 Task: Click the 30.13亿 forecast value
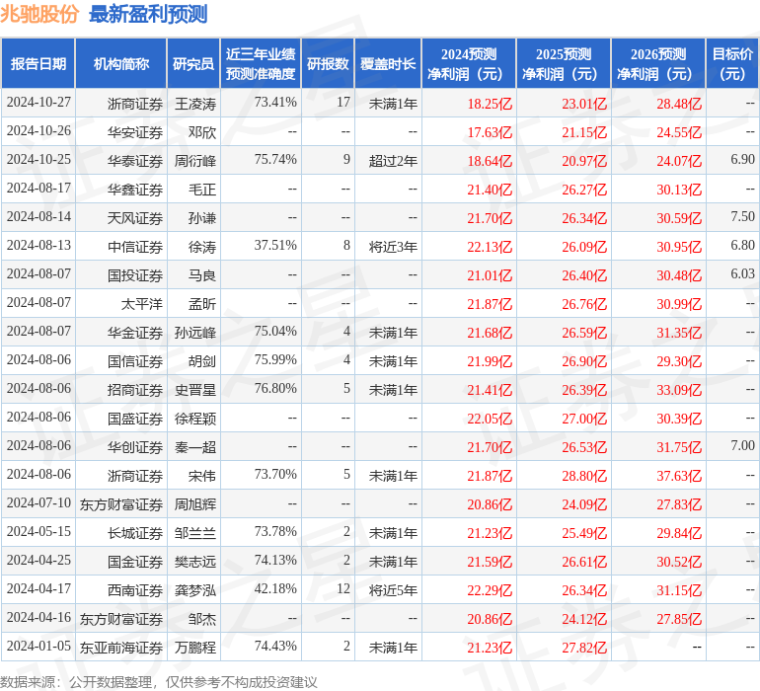tap(679, 190)
